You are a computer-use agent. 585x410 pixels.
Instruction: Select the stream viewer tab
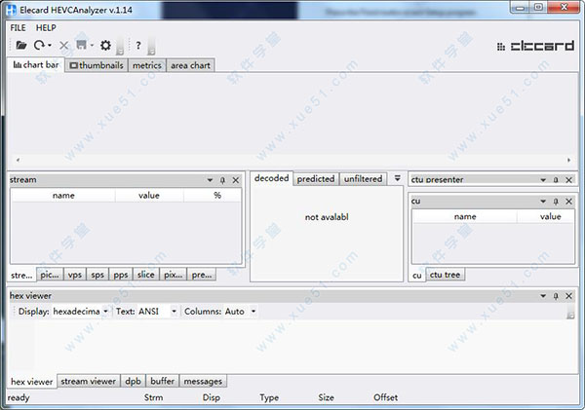pos(89,382)
